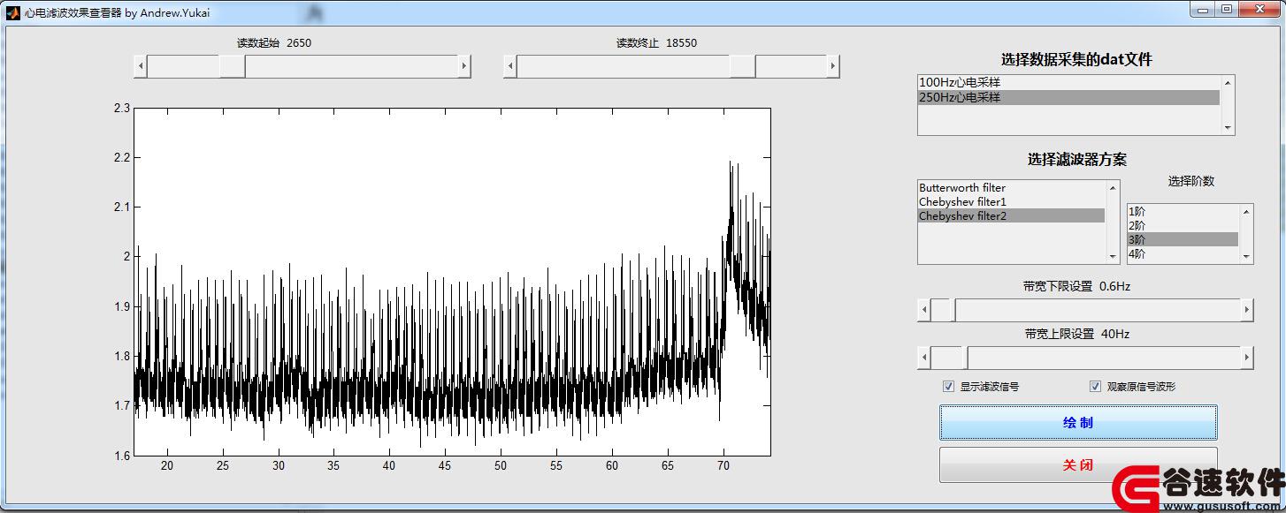Select 1阶 filter order
Viewport: 1286px width, 513px height.
click(x=1183, y=211)
